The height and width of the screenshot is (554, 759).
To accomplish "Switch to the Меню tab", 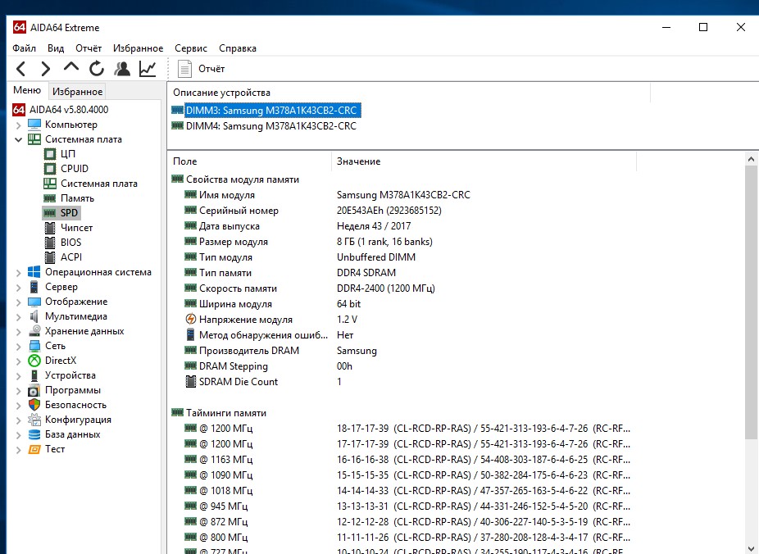I will (x=27, y=90).
